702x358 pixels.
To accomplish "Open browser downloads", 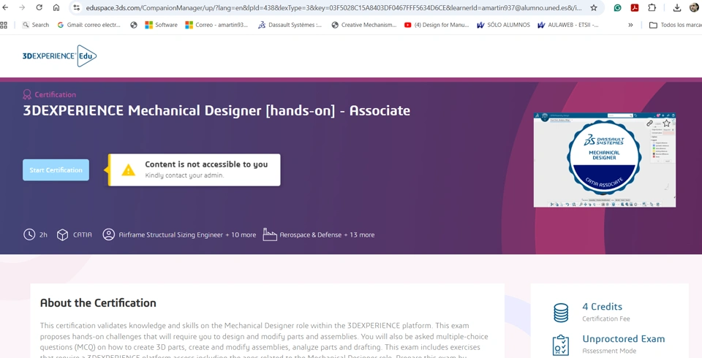I will pos(677,7).
